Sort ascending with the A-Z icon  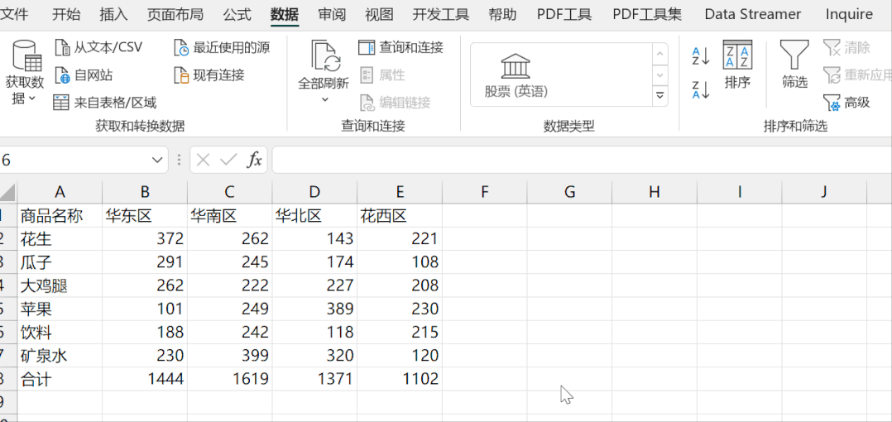[x=701, y=56]
